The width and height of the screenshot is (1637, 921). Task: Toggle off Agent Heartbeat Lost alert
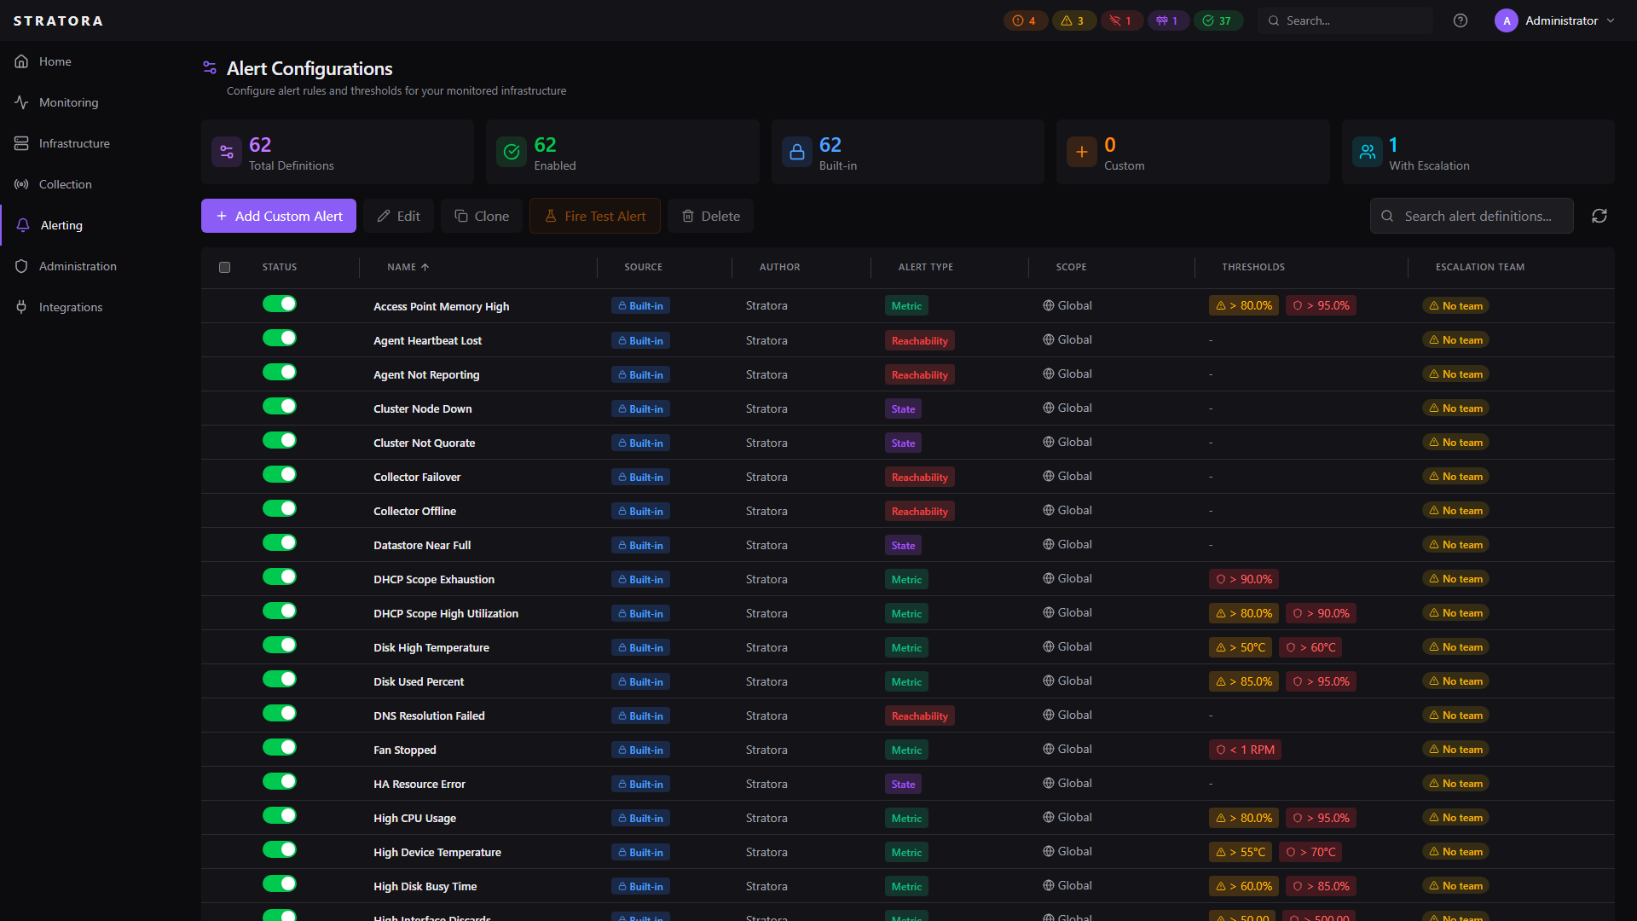280,338
